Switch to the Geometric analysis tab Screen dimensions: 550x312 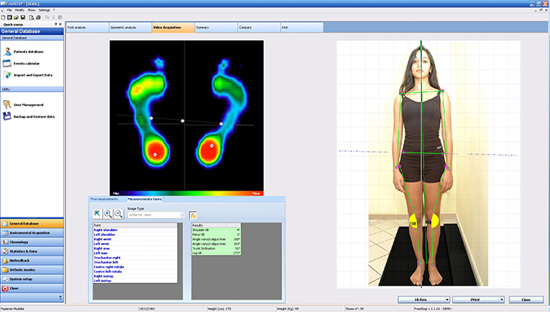(131, 27)
